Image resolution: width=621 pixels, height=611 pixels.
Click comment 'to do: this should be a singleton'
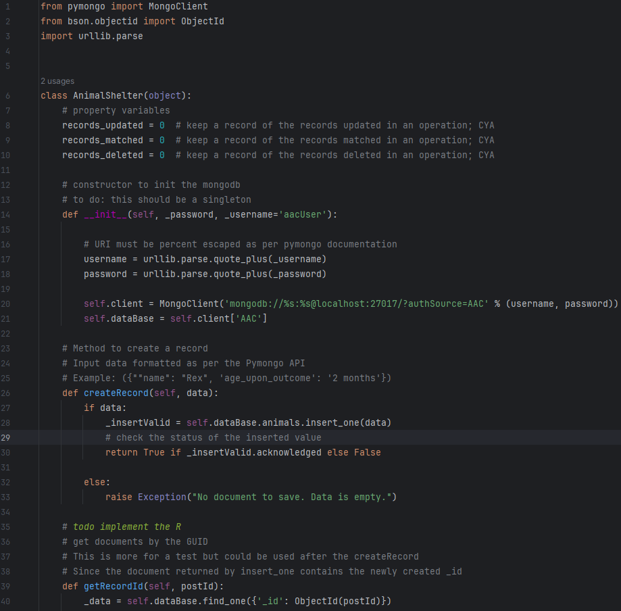coord(157,199)
